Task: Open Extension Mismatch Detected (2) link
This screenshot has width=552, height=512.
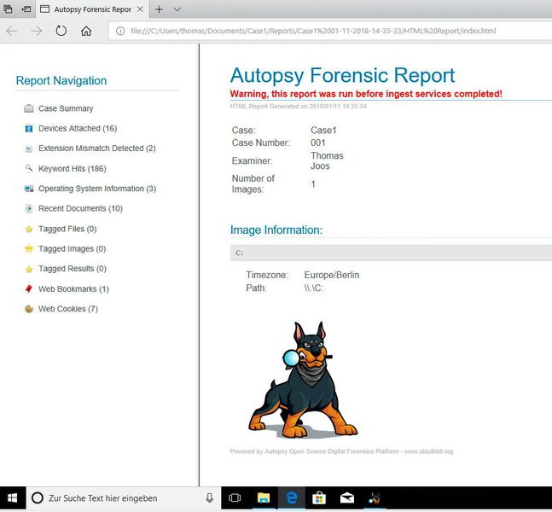Action: click(96, 148)
